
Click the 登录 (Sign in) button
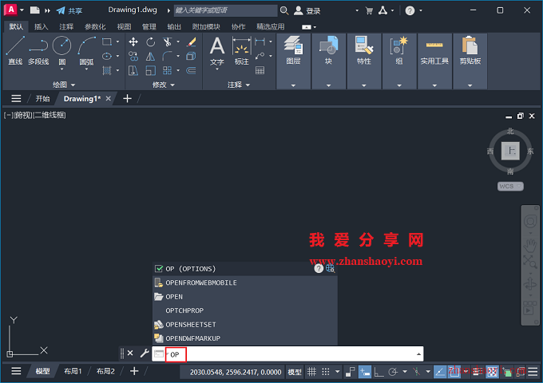[x=307, y=11]
